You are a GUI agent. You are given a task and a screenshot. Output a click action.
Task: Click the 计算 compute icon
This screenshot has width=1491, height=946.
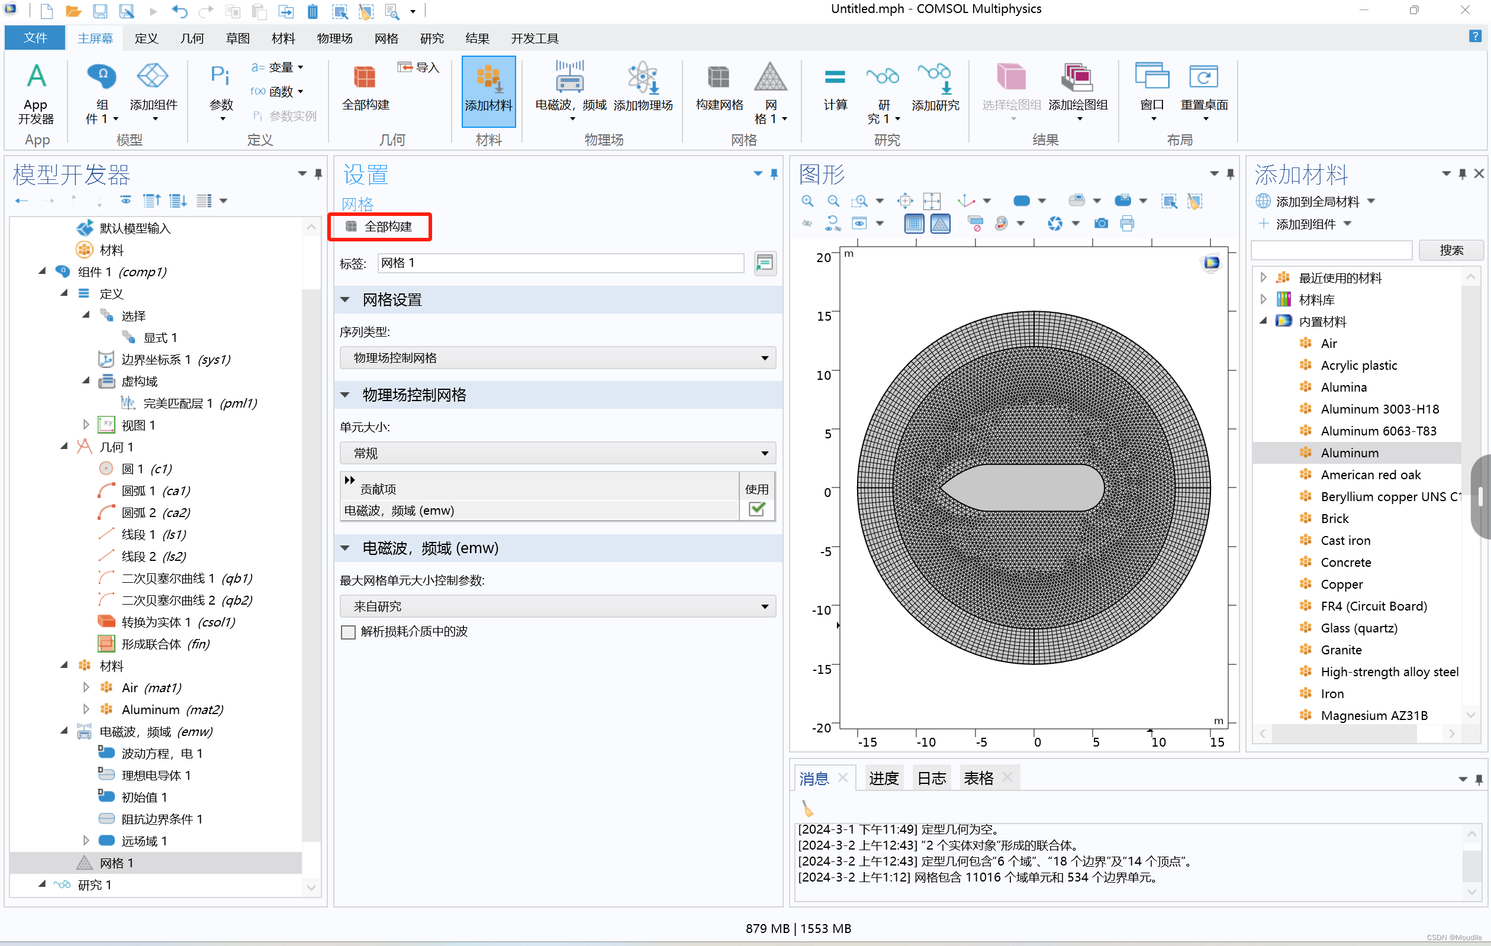click(x=835, y=91)
